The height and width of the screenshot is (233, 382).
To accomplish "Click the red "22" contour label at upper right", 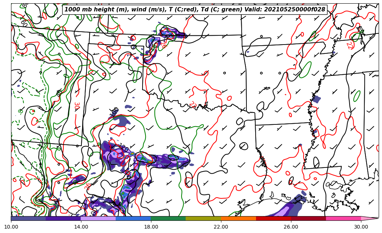I will click(349, 46).
